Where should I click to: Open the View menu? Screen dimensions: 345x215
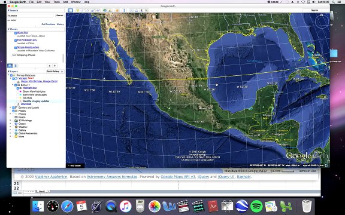(x=47, y=2)
